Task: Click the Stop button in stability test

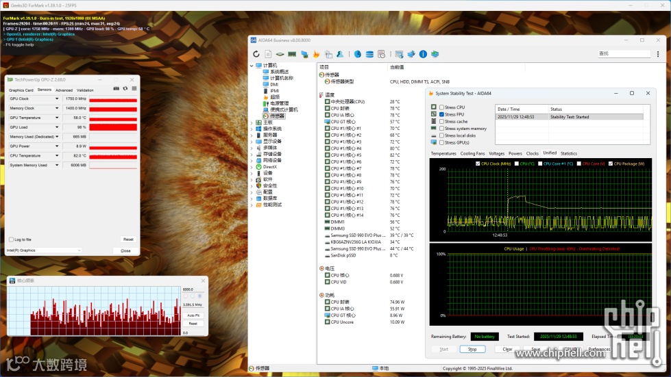Action: [472, 349]
